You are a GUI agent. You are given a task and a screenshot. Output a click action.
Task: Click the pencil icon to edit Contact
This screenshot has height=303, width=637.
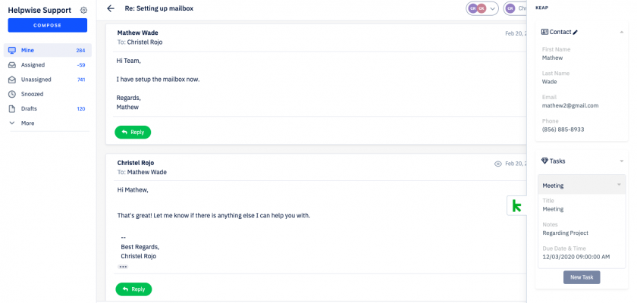click(576, 33)
